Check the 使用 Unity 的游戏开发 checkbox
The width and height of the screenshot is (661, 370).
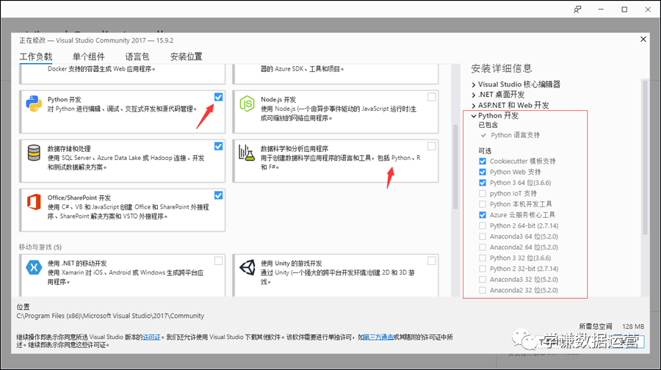click(x=432, y=261)
